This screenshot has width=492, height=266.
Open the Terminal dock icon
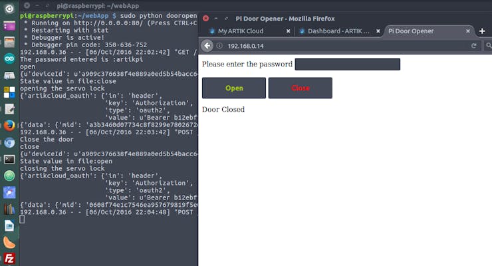point(9,160)
